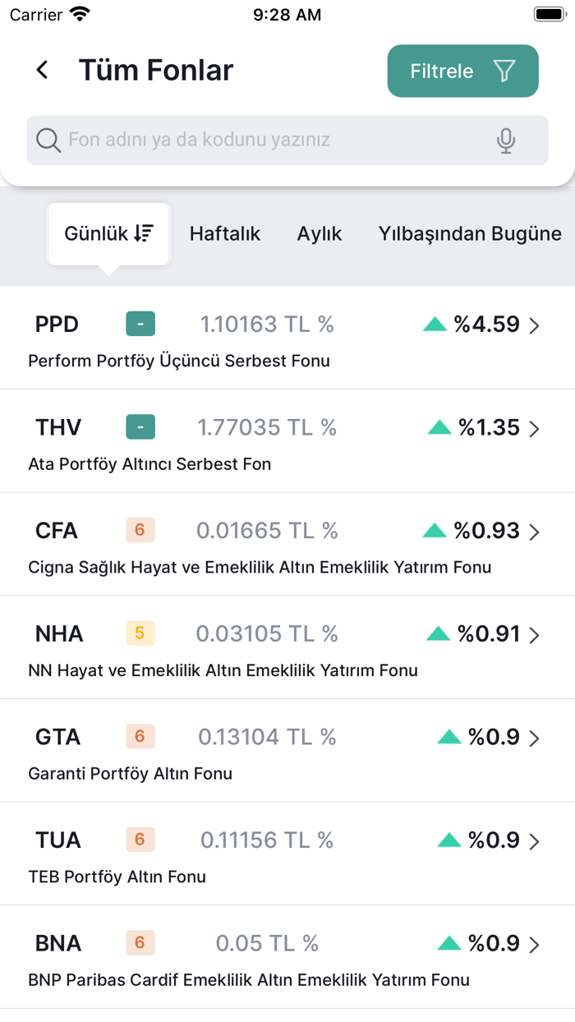Click the fund search input field
The image size is (575, 1022).
[271, 140]
